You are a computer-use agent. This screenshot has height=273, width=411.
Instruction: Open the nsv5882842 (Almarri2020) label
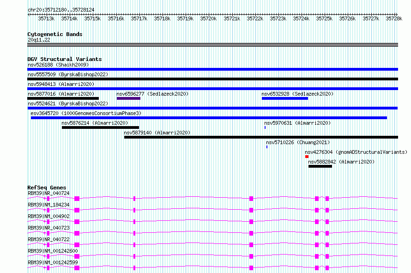tap(341, 162)
